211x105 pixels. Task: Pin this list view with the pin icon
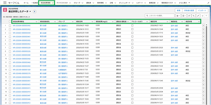[34, 12]
